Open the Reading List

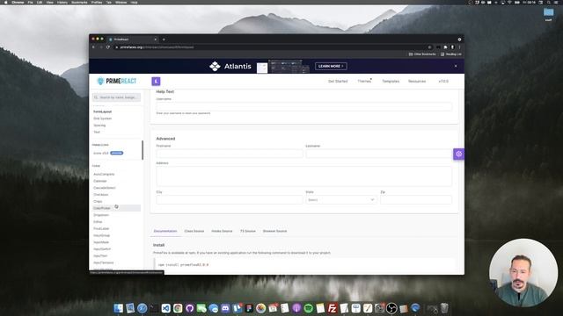coord(451,54)
